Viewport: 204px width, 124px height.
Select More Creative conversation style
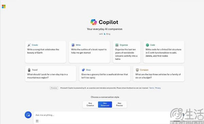coord(90,105)
